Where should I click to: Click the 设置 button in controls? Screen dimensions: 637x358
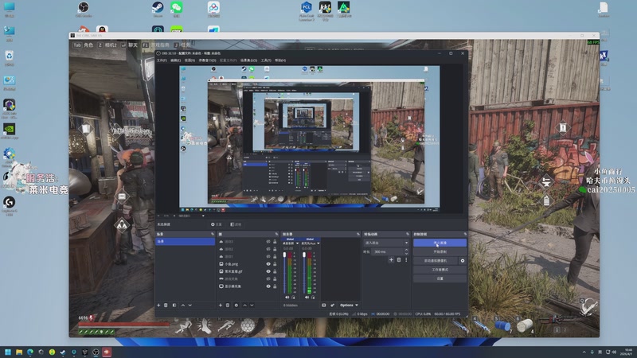point(440,278)
